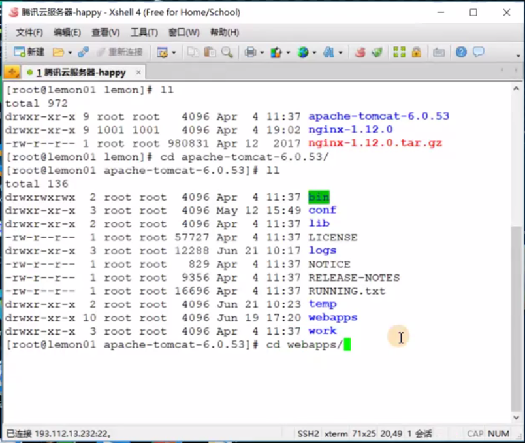Image resolution: width=525 pixels, height=443 pixels.
Task: Click the green Xftp icon
Action: click(377, 52)
